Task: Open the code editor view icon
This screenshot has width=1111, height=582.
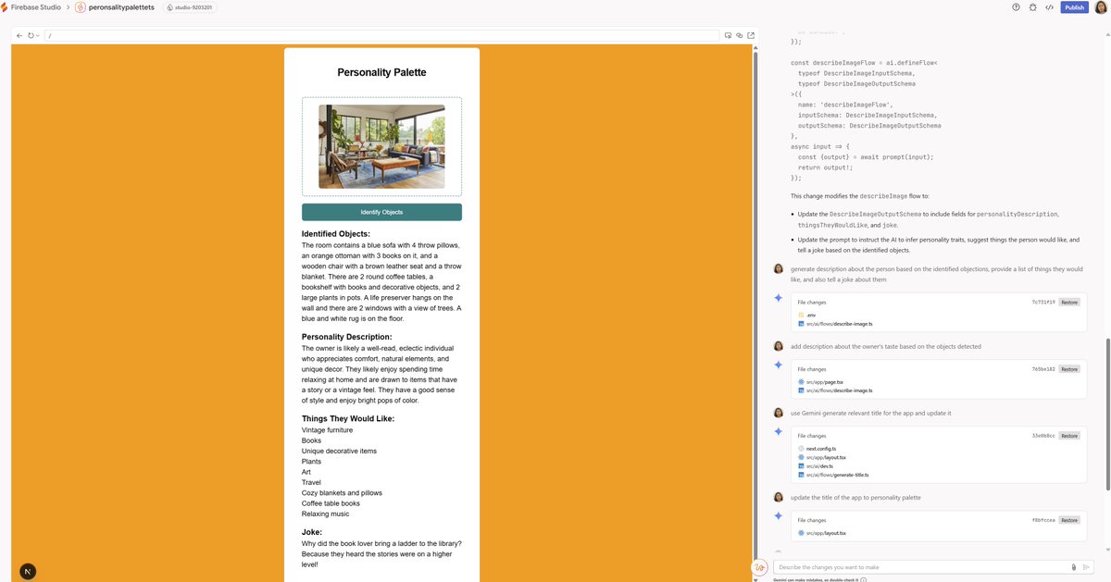Action: [x=1049, y=6]
